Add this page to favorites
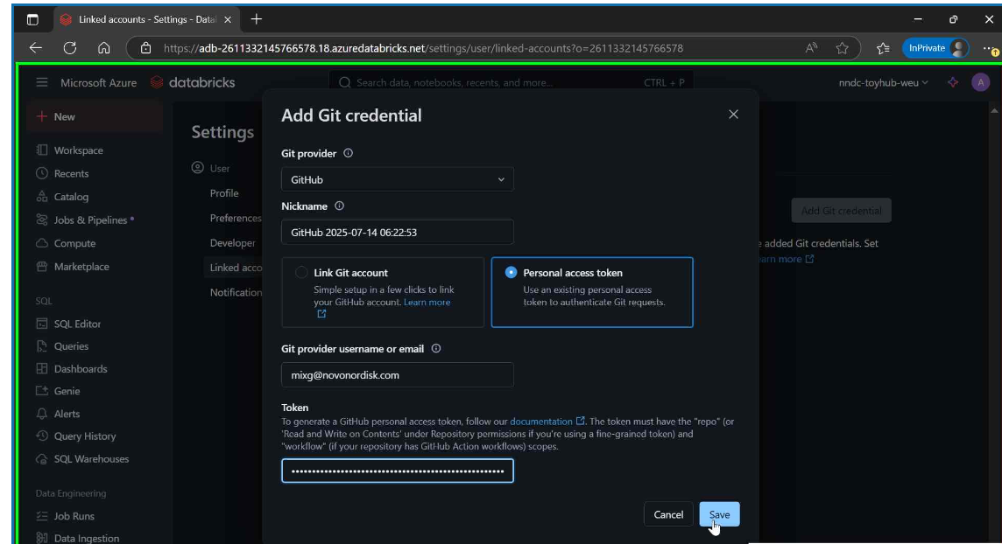 pyautogui.click(x=843, y=48)
